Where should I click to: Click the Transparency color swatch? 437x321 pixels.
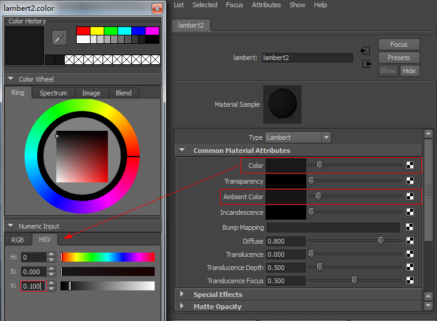pos(286,181)
